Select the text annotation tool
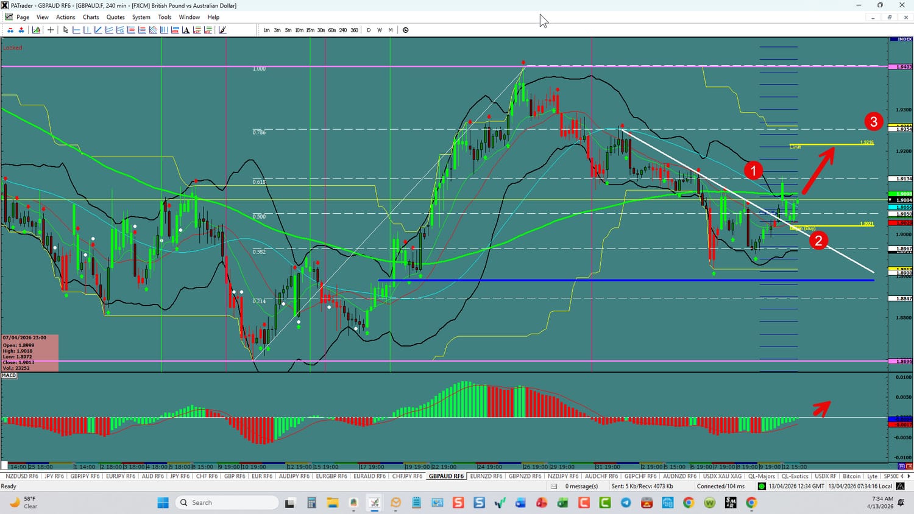The width and height of the screenshot is (914, 514). point(186,30)
